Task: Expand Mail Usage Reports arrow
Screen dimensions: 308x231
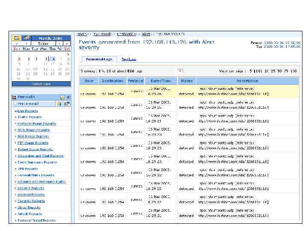Action: click(15, 136)
